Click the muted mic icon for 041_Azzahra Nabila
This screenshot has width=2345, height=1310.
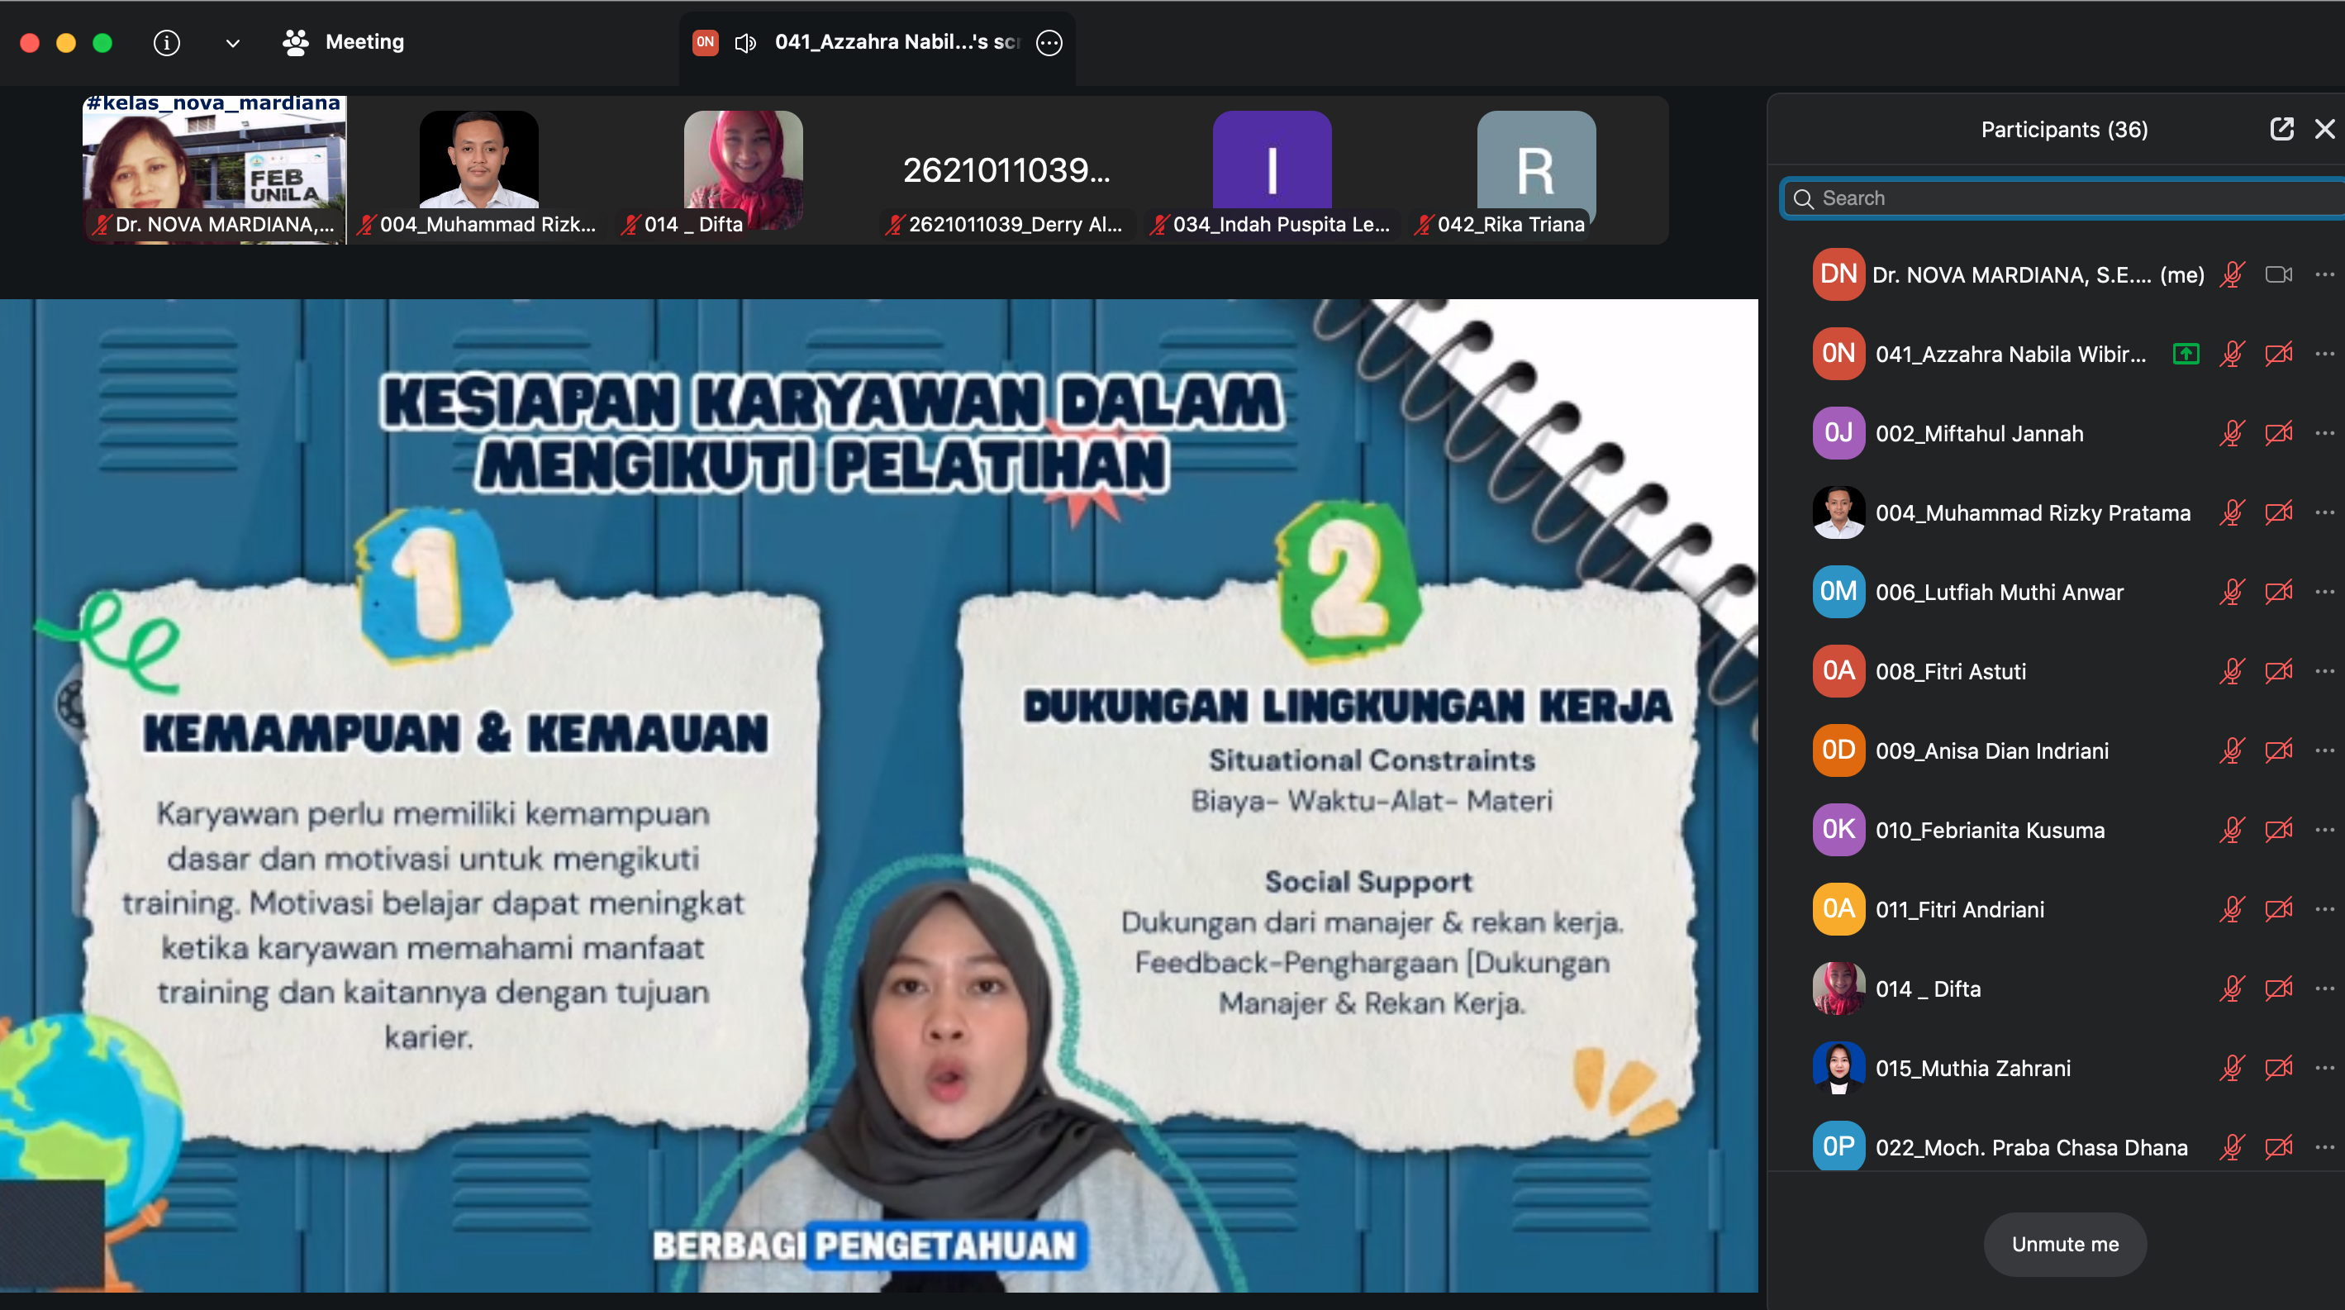click(x=2232, y=353)
